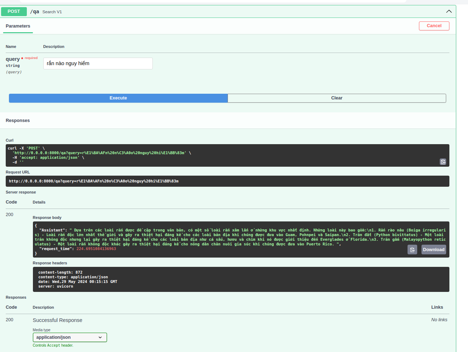Select the /qa endpoint path
This screenshot has width=468, height=352.
35,12
